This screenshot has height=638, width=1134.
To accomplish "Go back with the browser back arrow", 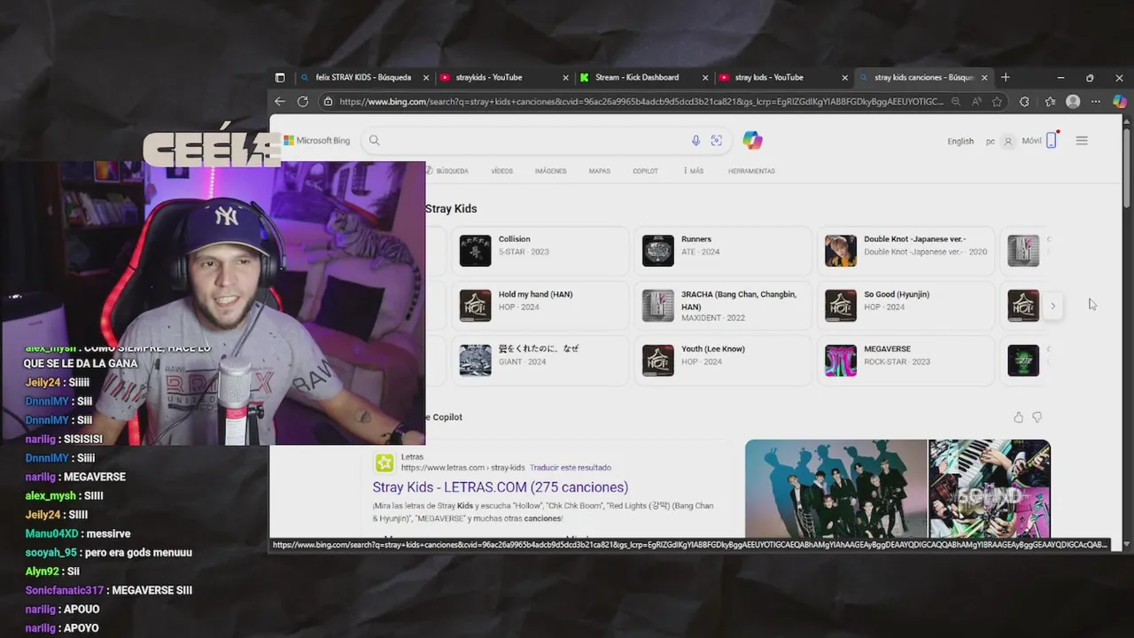I will coord(280,102).
